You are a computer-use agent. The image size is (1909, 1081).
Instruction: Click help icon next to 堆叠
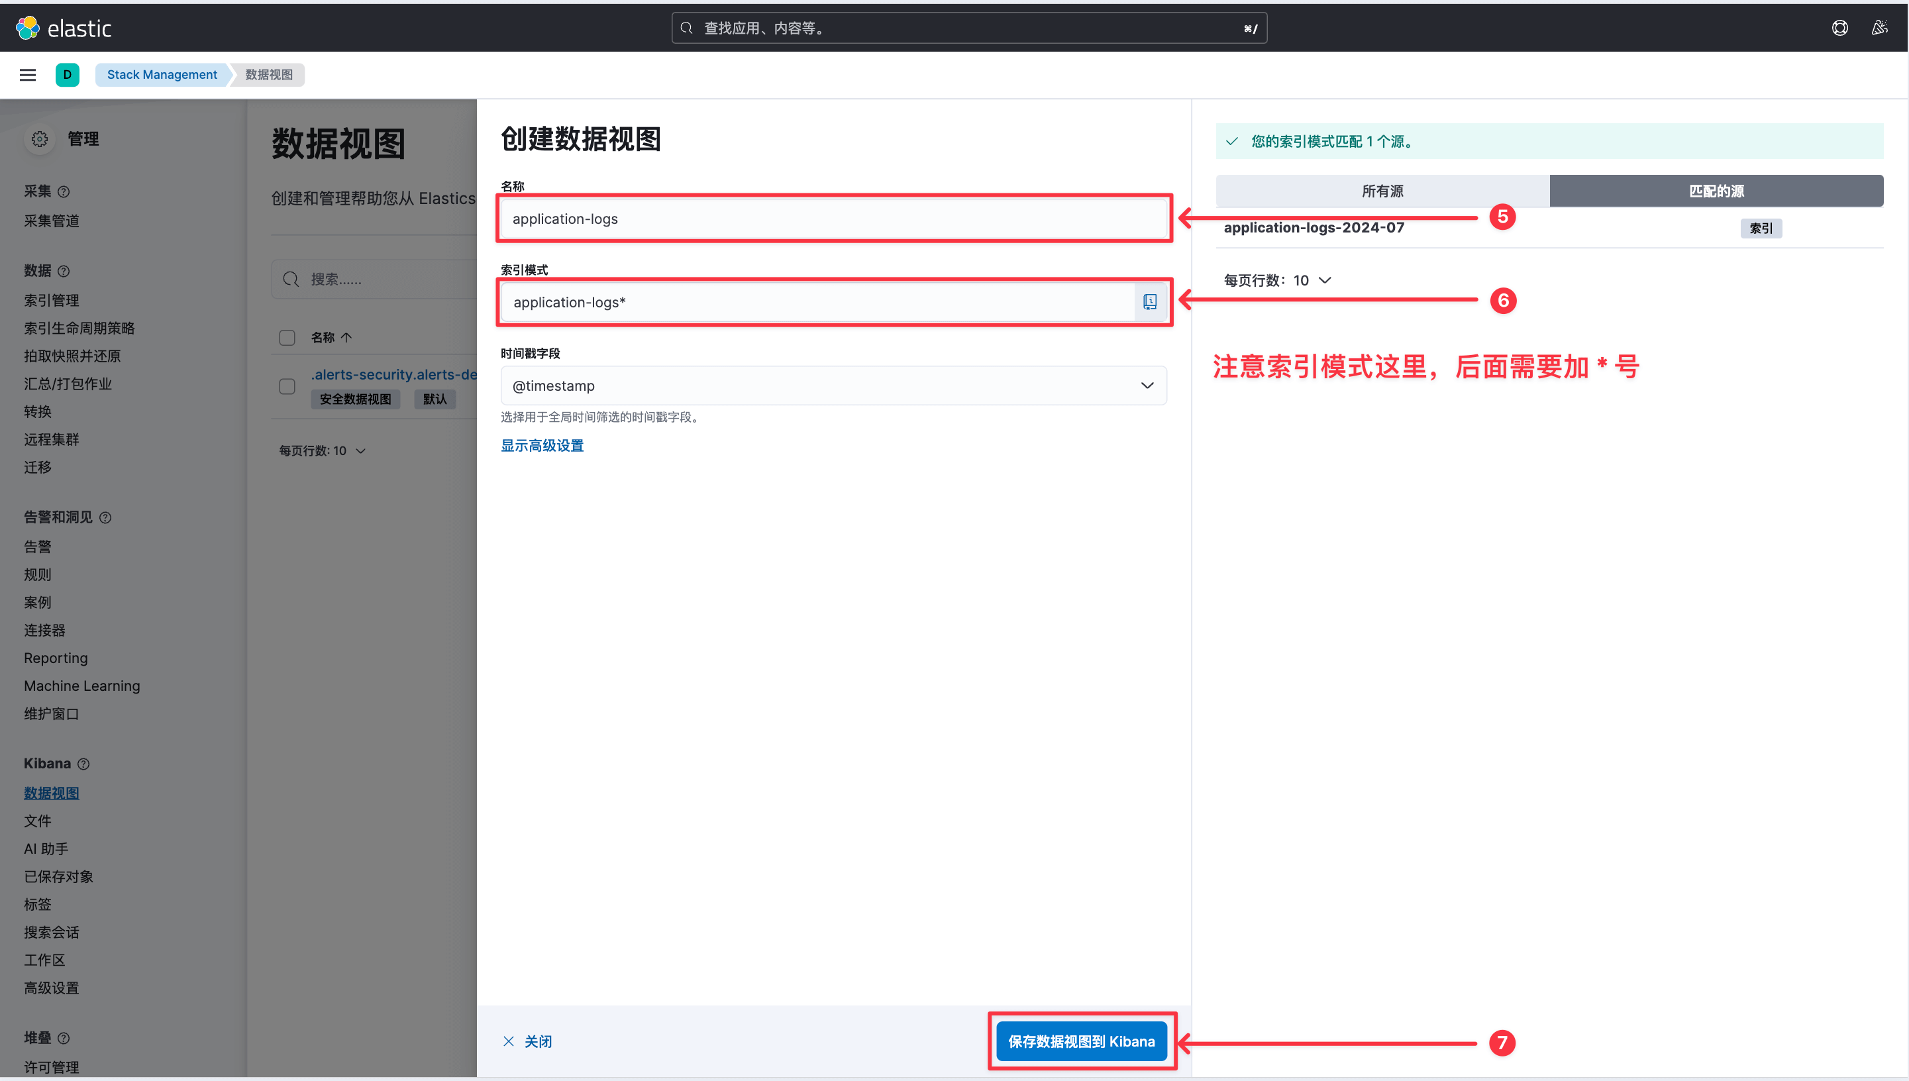pyautogui.click(x=64, y=1038)
